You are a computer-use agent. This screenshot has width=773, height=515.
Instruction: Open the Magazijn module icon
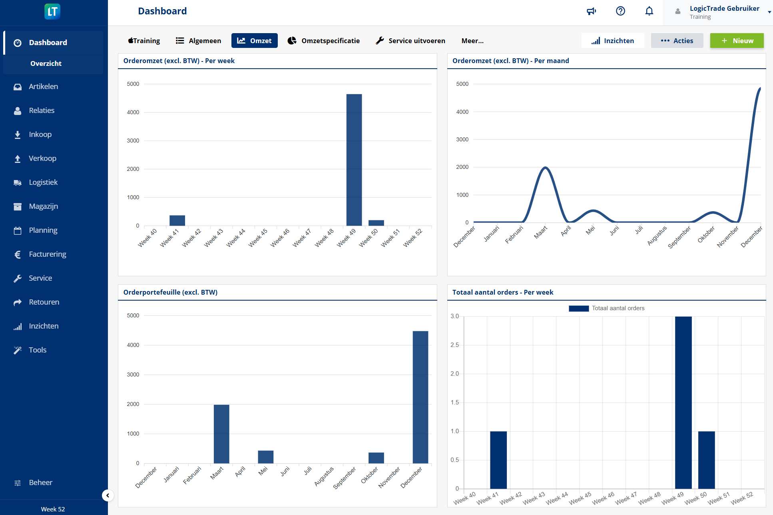pyautogui.click(x=18, y=206)
